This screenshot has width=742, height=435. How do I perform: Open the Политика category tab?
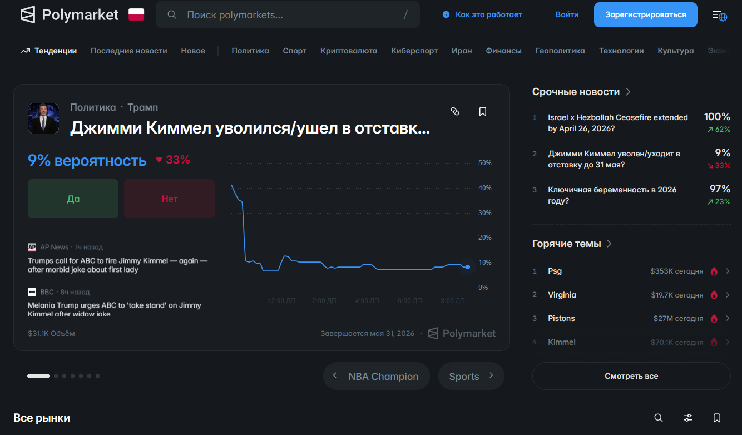coord(250,51)
